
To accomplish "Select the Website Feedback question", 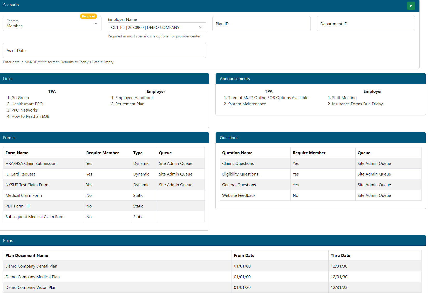I will 239,196.
